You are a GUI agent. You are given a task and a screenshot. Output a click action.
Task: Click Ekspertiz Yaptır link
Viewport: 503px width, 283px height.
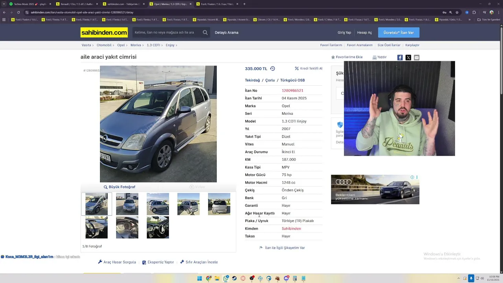(158, 262)
